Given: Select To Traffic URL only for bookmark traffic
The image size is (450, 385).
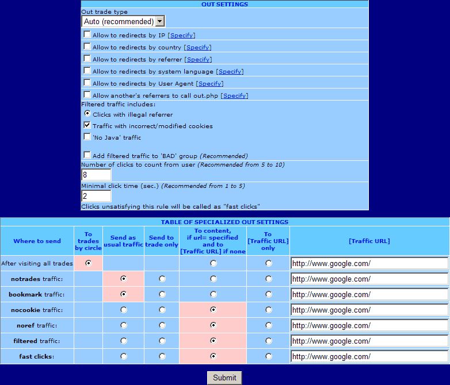Looking at the screenshot, I should tap(269, 294).
